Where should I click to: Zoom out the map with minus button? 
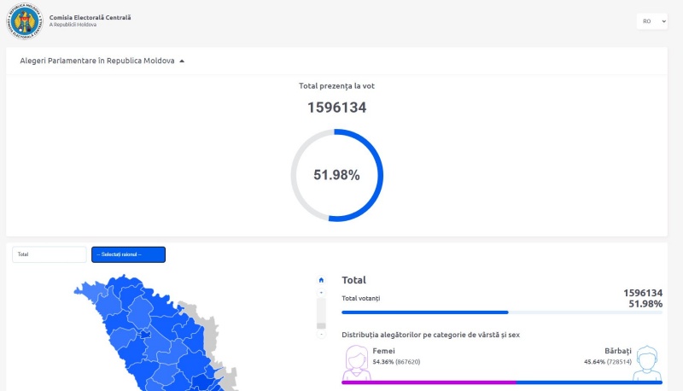tap(321, 335)
